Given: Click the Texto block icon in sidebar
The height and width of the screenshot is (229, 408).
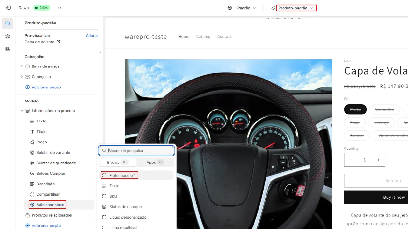Looking at the screenshot, I should tap(32, 121).
